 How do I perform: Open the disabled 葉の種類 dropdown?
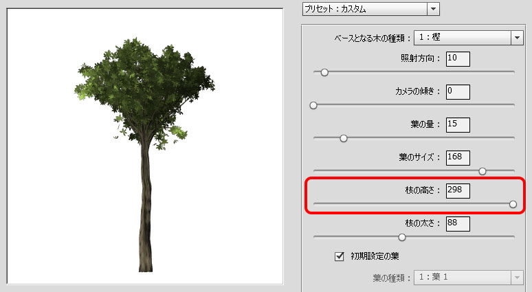[469, 278]
